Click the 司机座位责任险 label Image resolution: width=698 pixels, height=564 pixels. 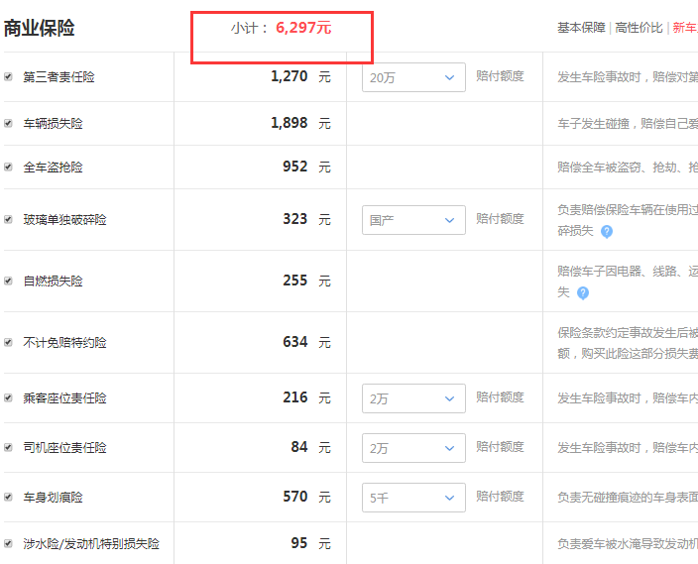(x=65, y=447)
